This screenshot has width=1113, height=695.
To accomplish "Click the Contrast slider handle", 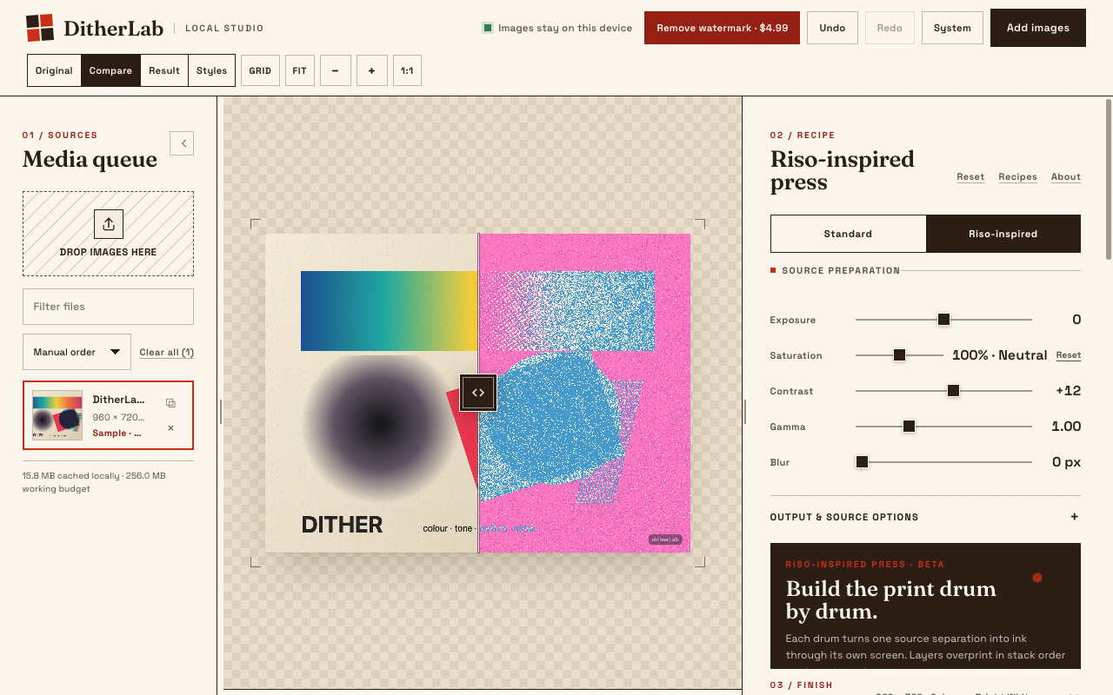I will tap(953, 391).
